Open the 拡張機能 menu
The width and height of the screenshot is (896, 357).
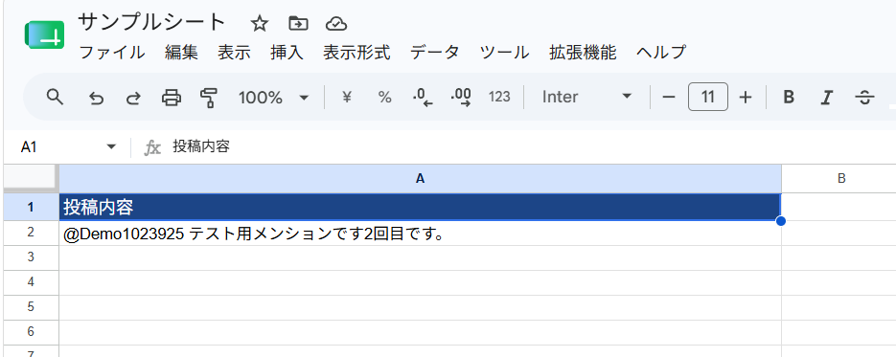click(583, 53)
